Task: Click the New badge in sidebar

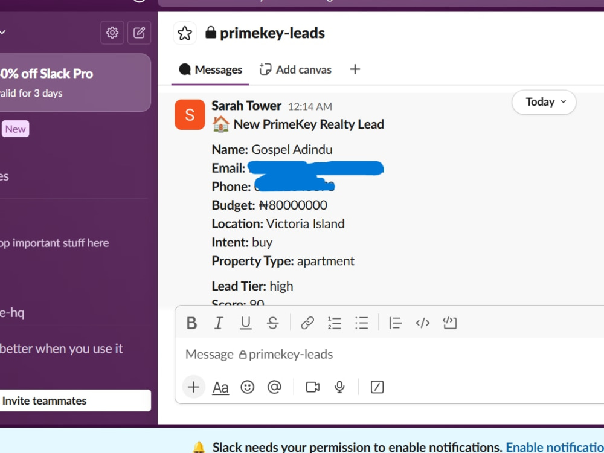Action: point(16,129)
